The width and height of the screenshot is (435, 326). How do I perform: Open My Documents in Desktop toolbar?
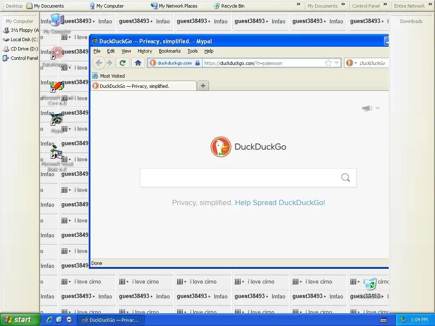pyautogui.click(x=45, y=6)
